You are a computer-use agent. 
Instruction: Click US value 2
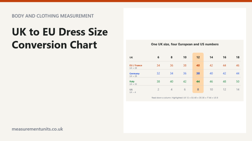158,89
